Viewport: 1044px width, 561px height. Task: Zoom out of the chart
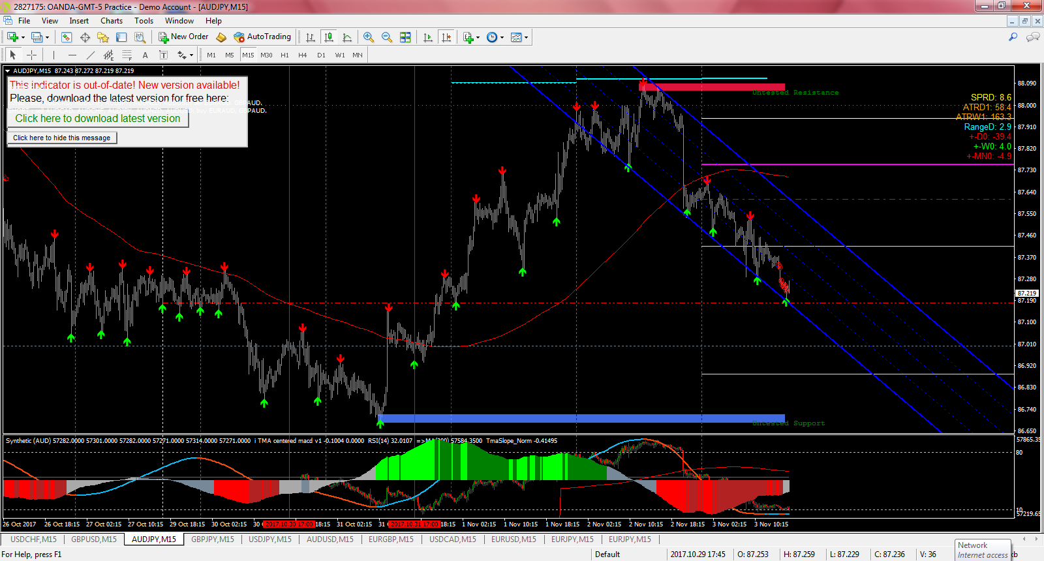(x=387, y=37)
